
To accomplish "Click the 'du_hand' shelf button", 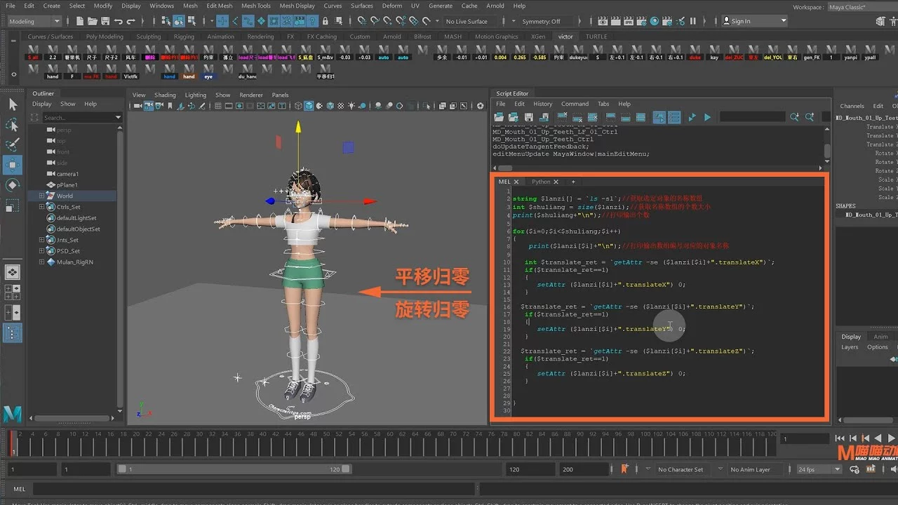I will pyautogui.click(x=248, y=71).
